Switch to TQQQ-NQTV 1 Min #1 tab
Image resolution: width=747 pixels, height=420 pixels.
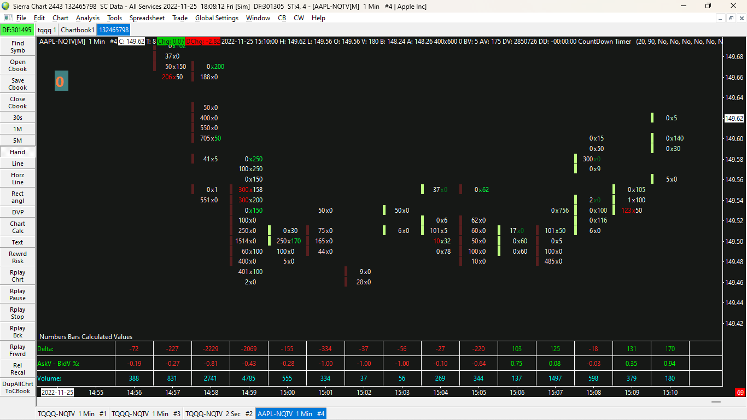pyautogui.click(x=72, y=414)
